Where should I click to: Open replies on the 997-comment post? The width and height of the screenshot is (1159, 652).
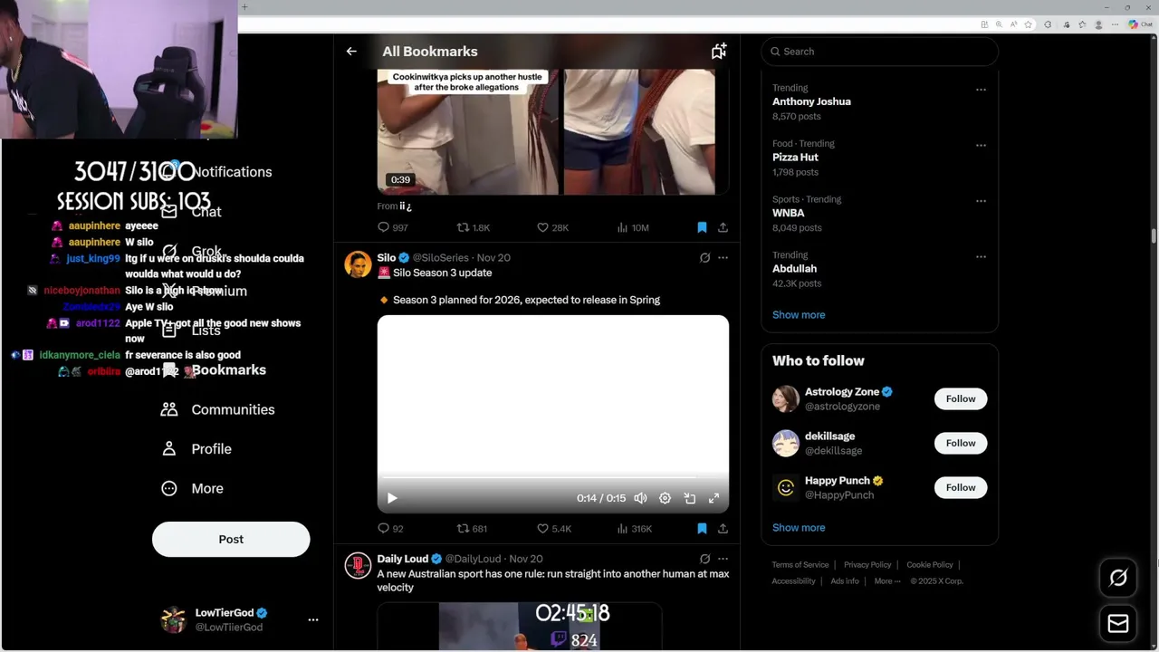(x=392, y=227)
